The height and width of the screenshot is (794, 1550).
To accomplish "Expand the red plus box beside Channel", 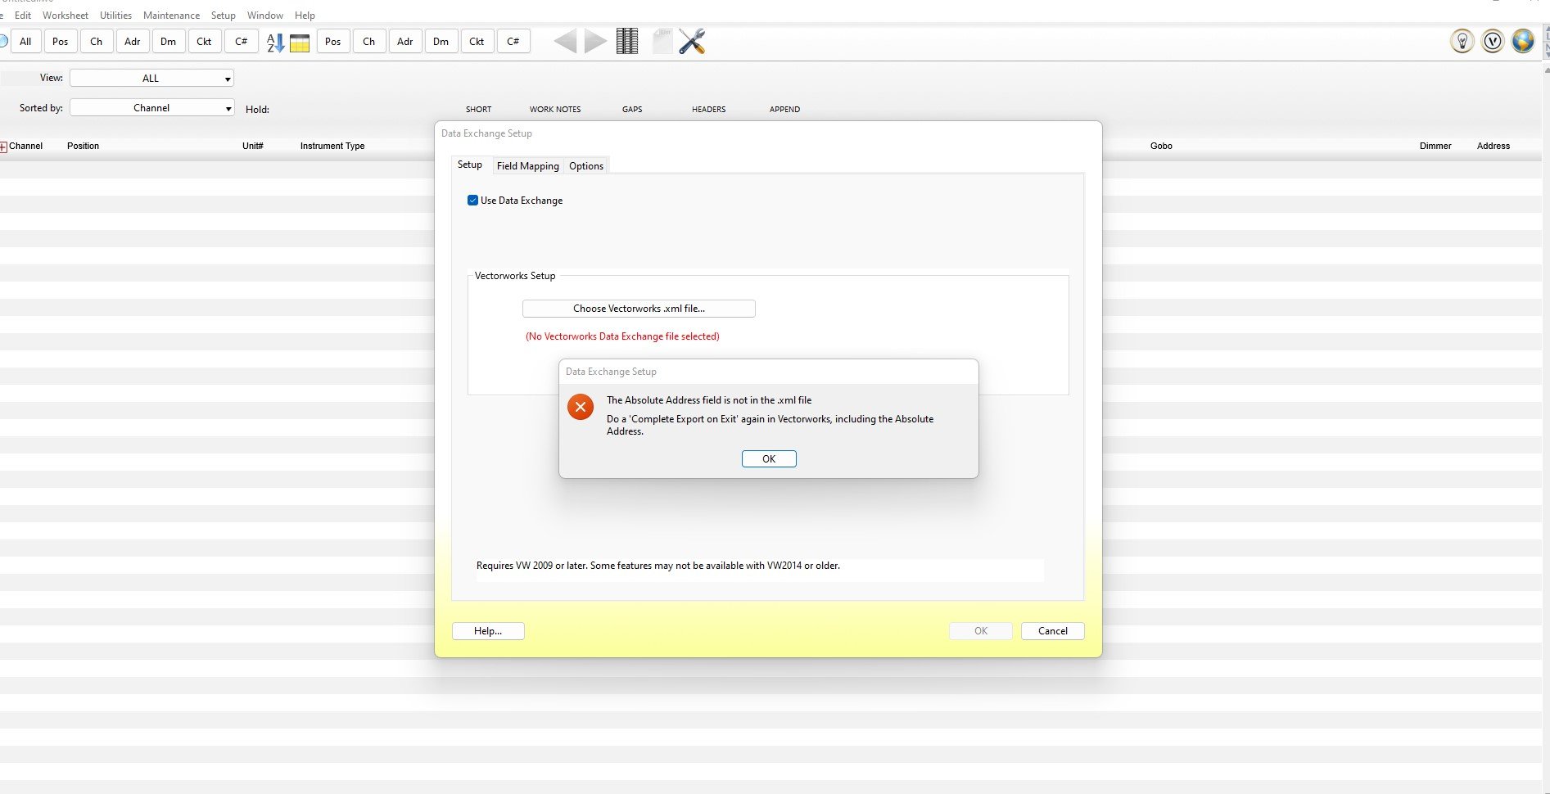I will (x=4, y=147).
